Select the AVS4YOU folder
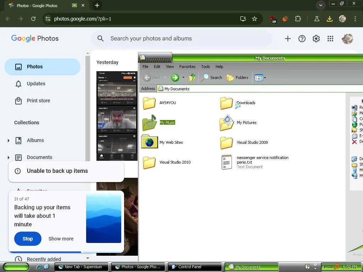 point(160,103)
